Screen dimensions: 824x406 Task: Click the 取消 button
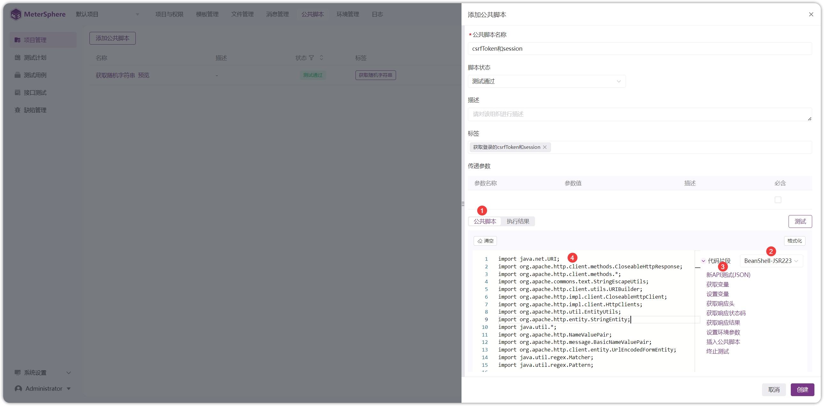click(774, 390)
